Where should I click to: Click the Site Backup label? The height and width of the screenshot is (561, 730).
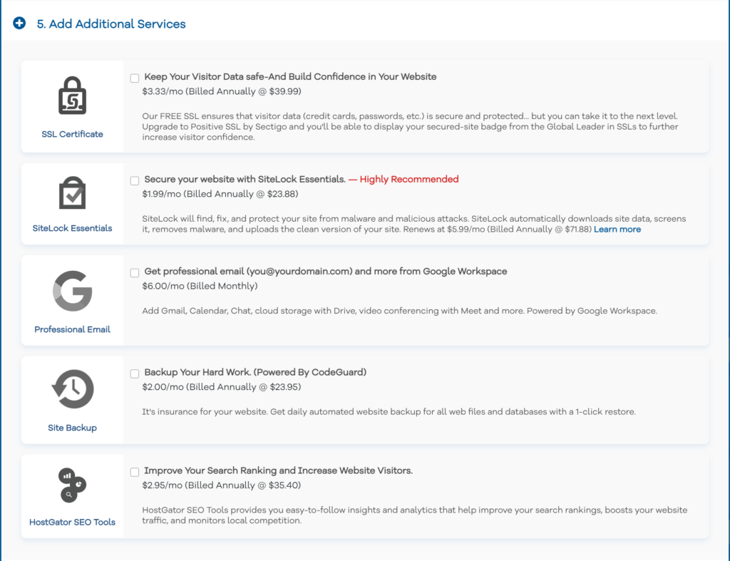point(72,428)
